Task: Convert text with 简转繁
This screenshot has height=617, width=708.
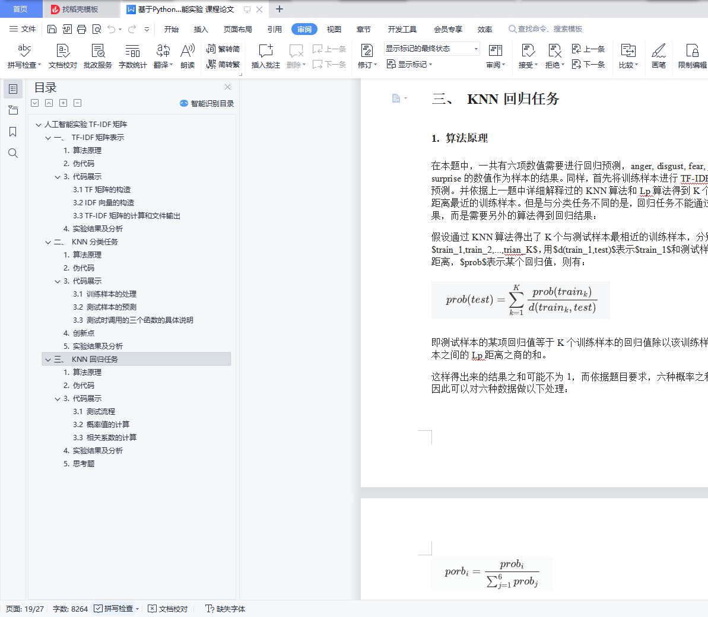Action: tap(223, 64)
